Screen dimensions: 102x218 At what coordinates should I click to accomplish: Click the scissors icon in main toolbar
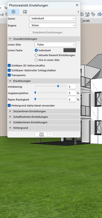click(2, 14)
